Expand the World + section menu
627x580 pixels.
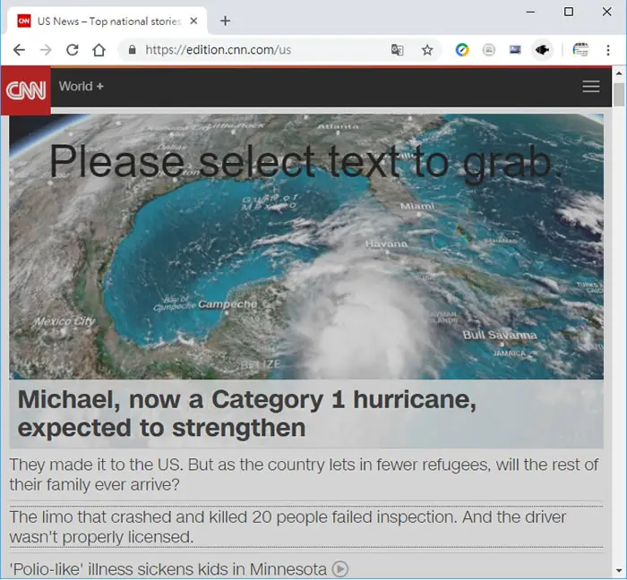[82, 86]
